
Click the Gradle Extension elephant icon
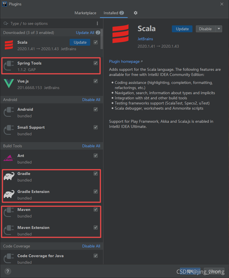click(9, 194)
